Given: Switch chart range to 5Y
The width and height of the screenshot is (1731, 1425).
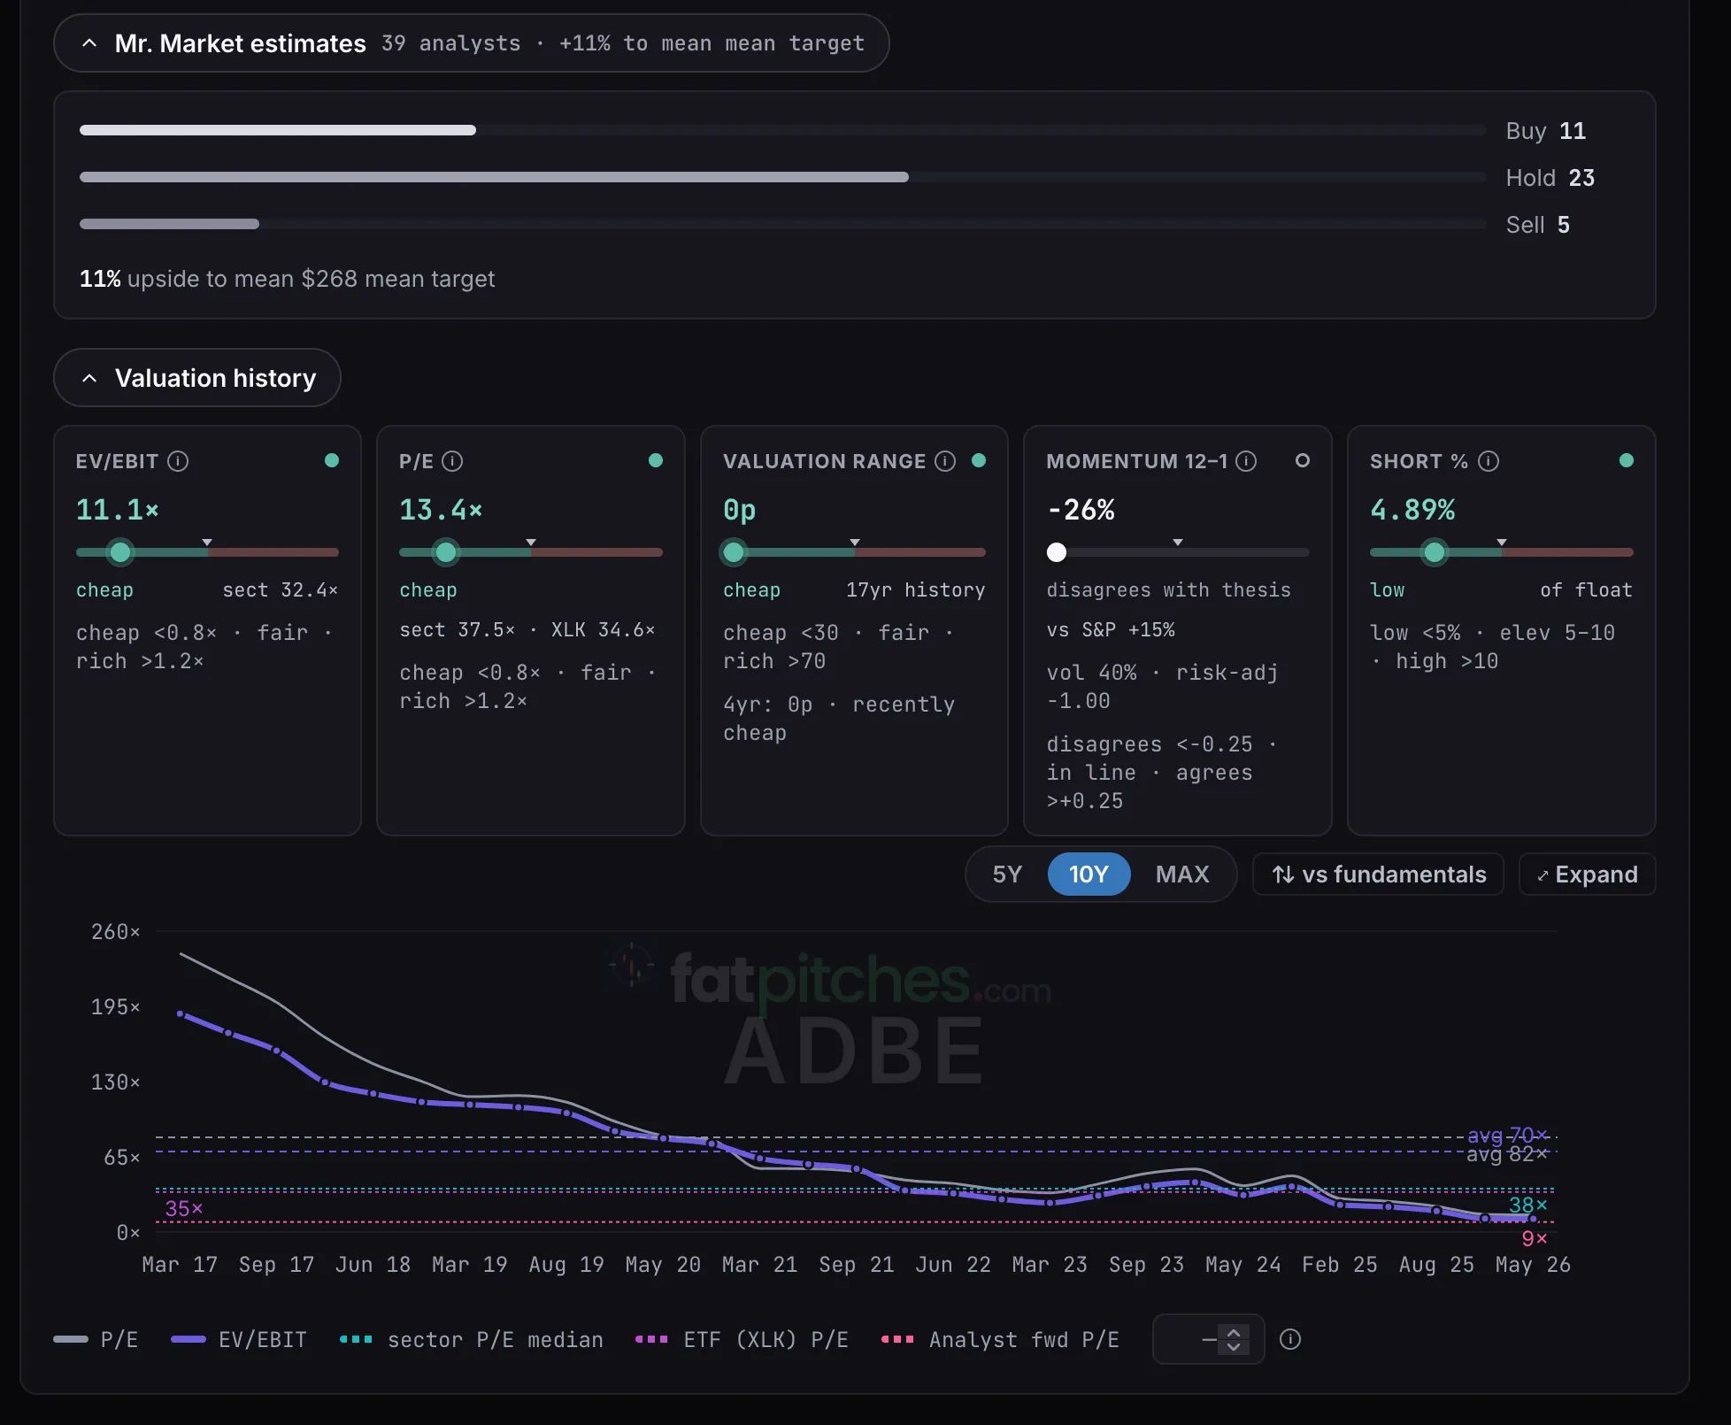Looking at the screenshot, I should [x=1007, y=874].
